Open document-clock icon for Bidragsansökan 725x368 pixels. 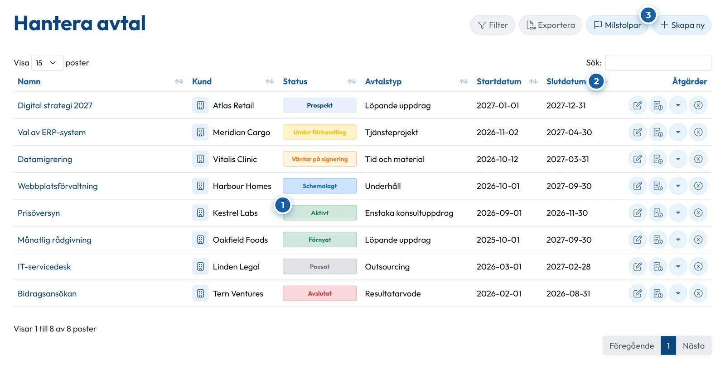(658, 293)
